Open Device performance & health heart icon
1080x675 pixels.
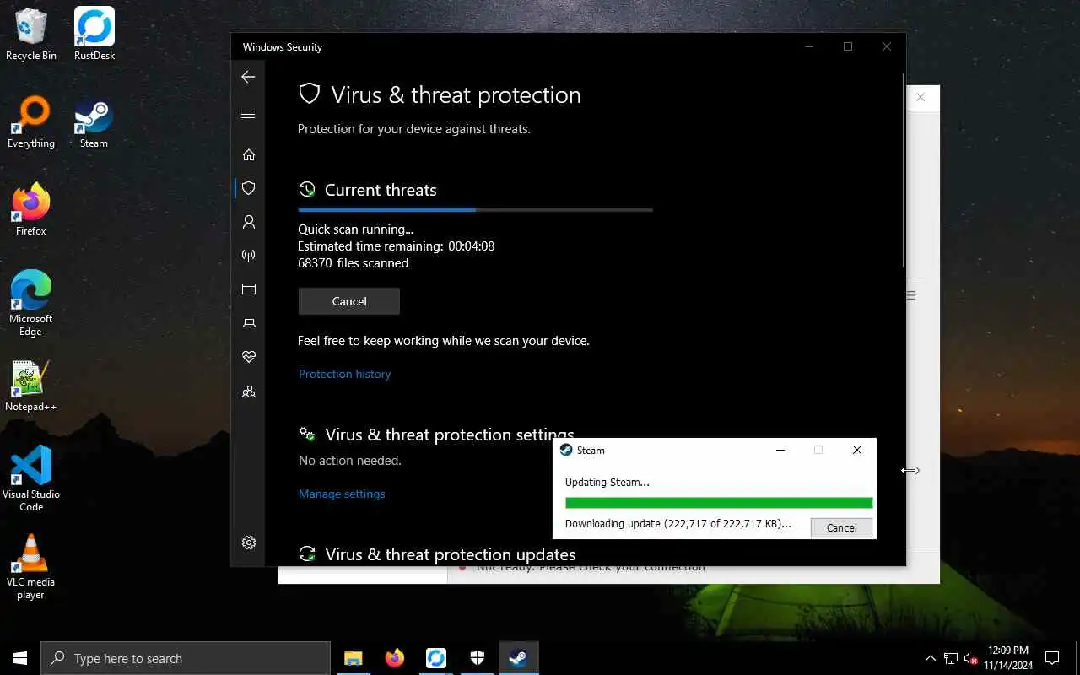[x=248, y=357]
